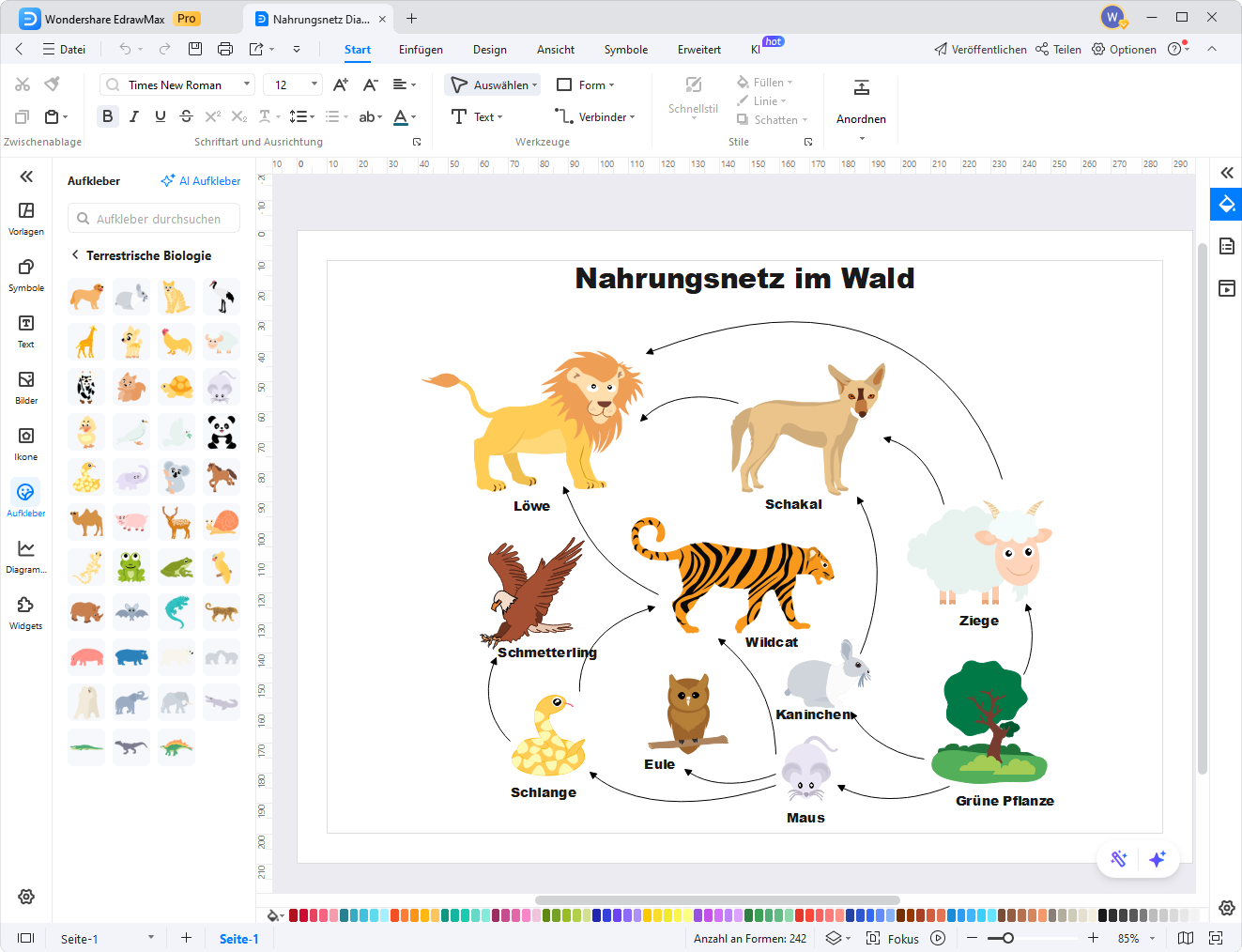Click the Veröffentlichen button
Screen dimensions: 1242x952
tap(980, 49)
